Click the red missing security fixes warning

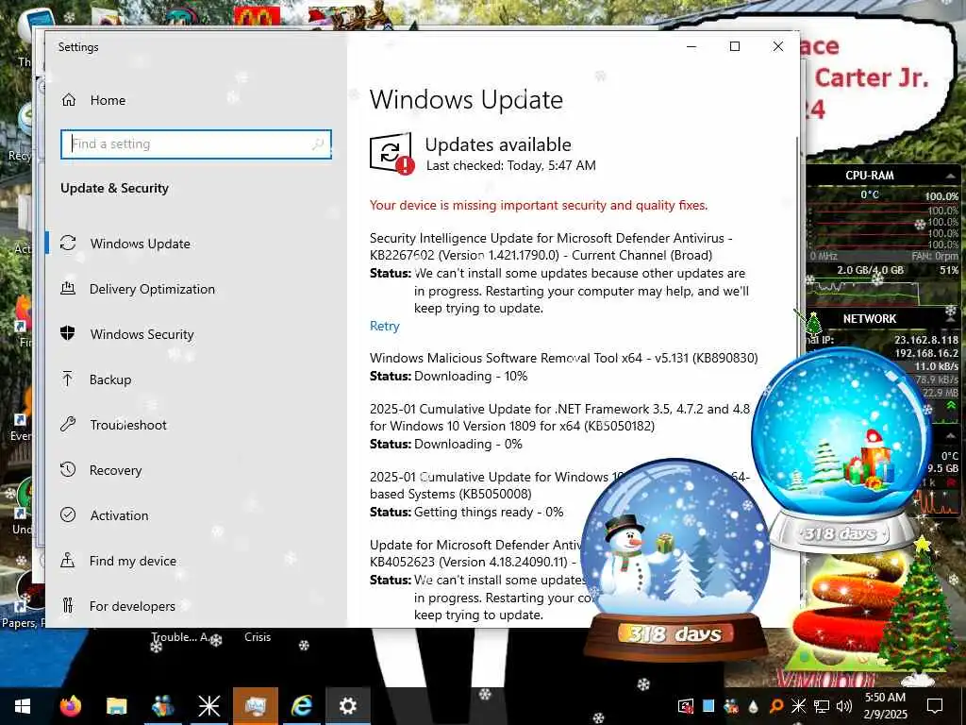[539, 205]
